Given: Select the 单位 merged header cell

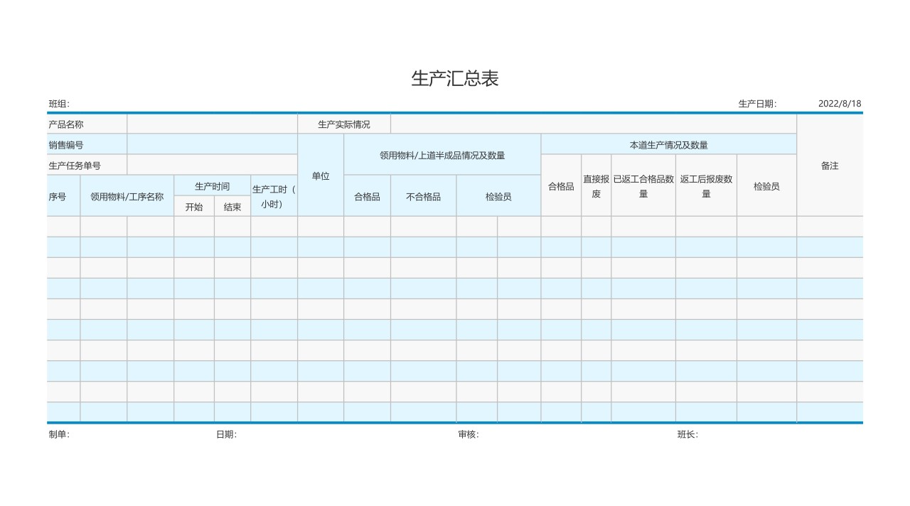Looking at the screenshot, I should pyautogui.click(x=321, y=174).
